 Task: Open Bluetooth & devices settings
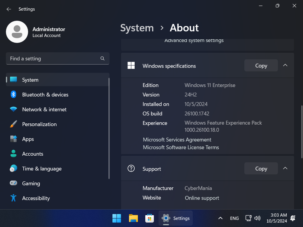pos(58,94)
